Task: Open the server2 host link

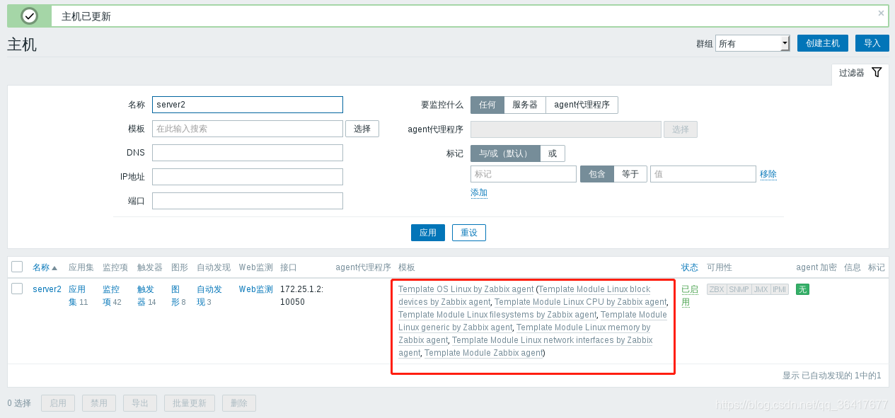Action: pos(47,289)
